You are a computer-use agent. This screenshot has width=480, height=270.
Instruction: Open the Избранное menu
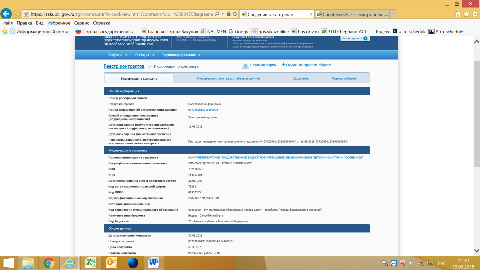[59, 23]
